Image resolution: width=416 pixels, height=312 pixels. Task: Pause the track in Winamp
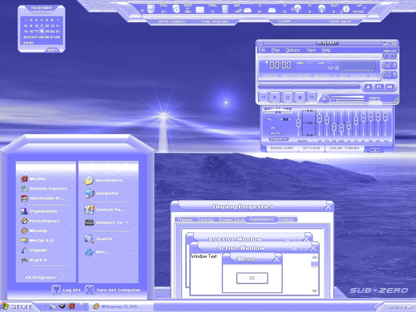click(x=288, y=97)
